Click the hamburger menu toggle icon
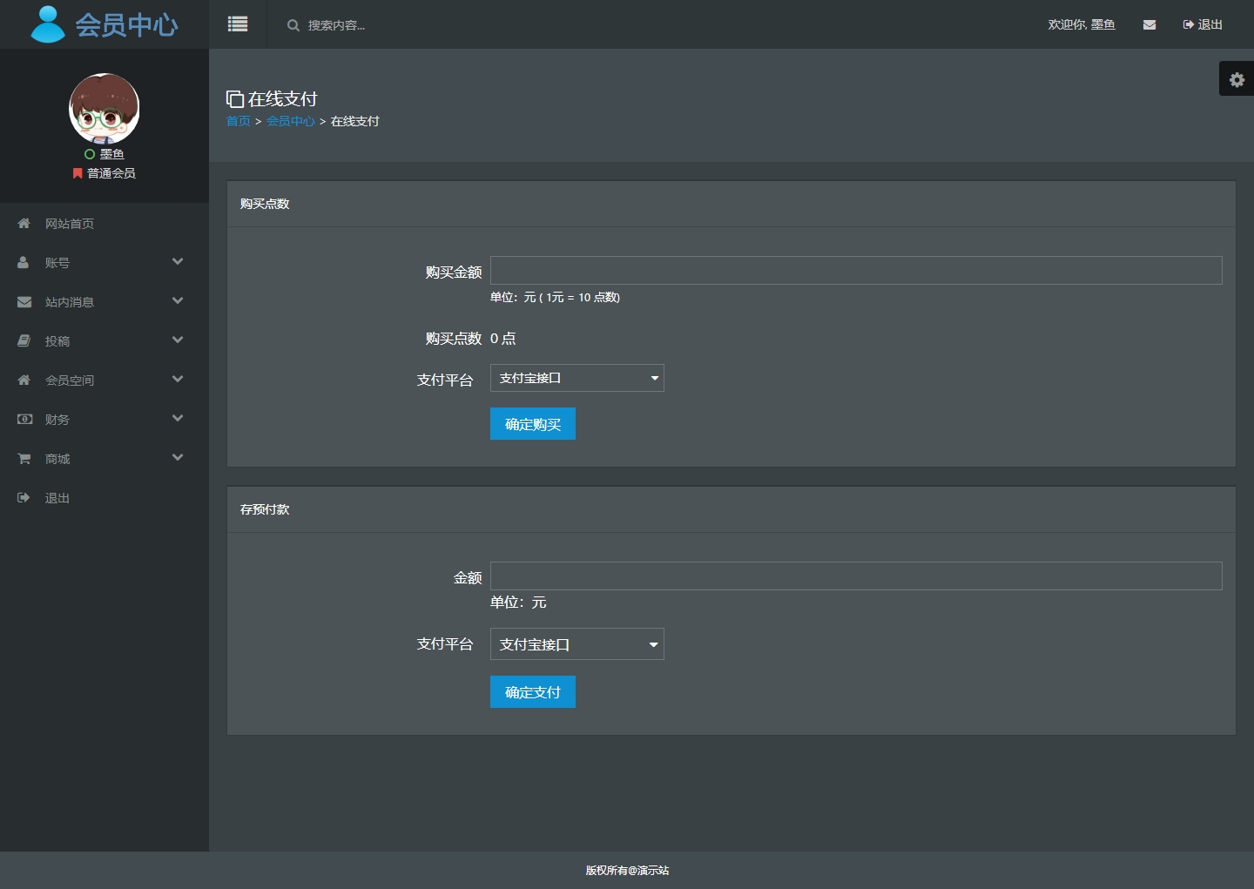Image resolution: width=1254 pixels, height=889 pixels. (238, 24)
